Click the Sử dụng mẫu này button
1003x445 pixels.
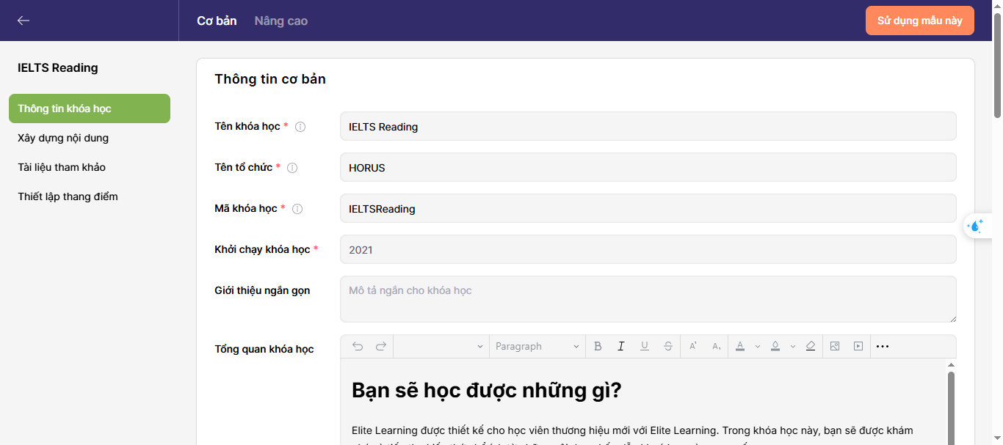coord(920,21)
